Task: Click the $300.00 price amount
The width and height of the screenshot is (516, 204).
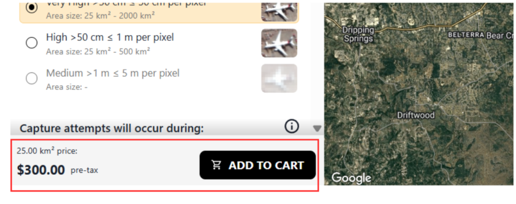Action: 41,170
